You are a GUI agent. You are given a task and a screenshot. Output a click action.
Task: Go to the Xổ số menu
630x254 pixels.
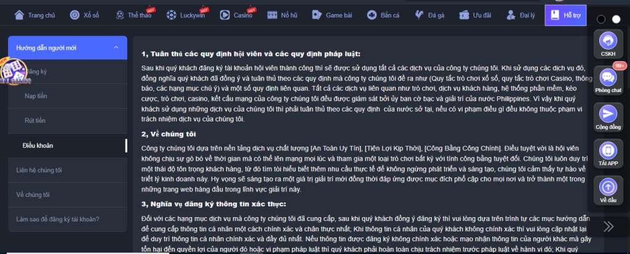pos(84,15)
